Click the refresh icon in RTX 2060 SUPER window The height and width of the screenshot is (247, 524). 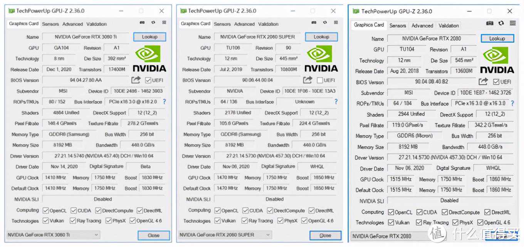pos(325,23)
